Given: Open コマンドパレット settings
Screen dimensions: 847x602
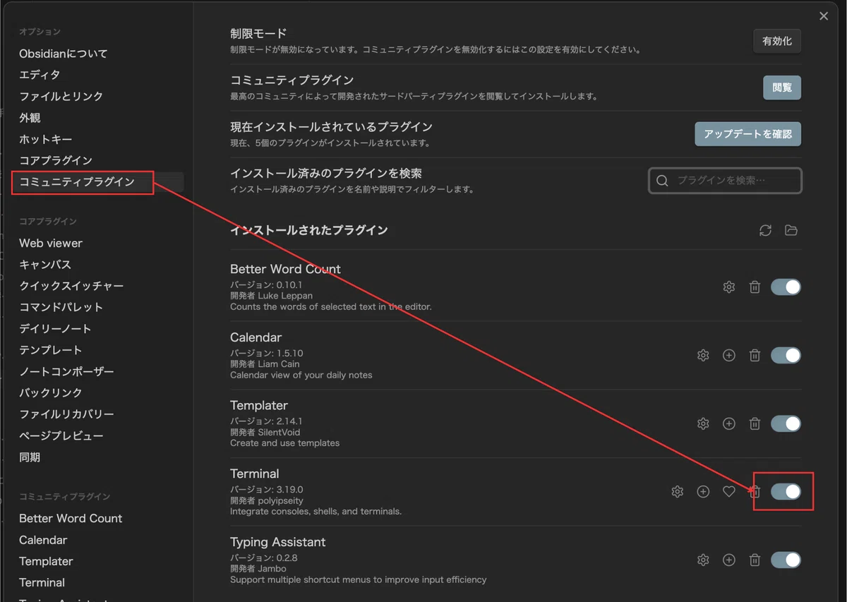Looking at the screenshot, I should [61, 307].
